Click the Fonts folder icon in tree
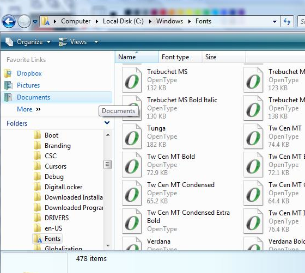Viewport: 305px width, 273px height. (x=38, y=239)
